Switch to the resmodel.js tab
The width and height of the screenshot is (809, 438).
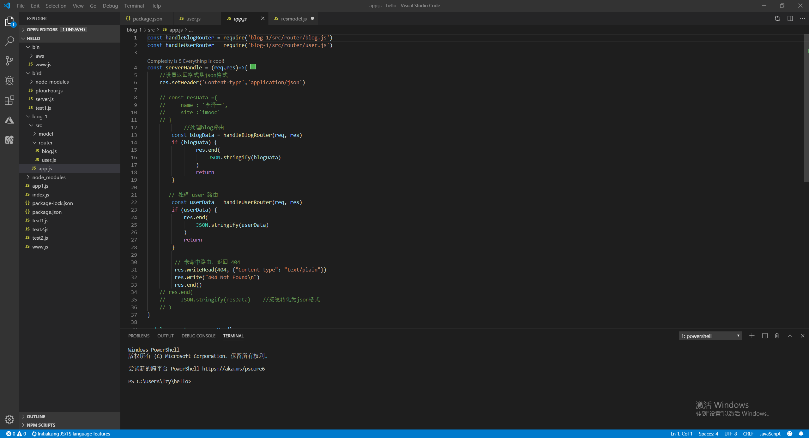tap(293, 19)
